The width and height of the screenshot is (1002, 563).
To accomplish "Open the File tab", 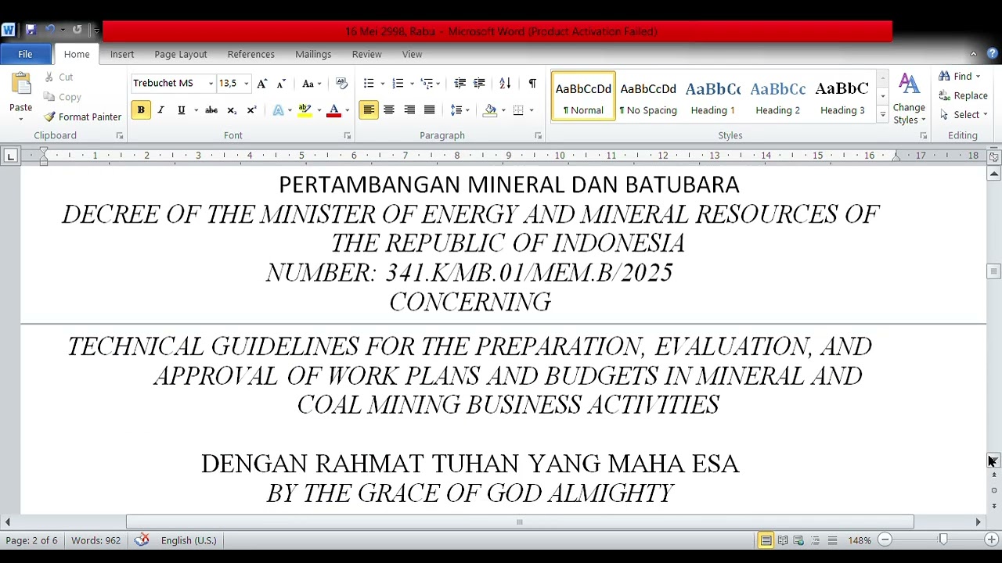I will (25, 54).
